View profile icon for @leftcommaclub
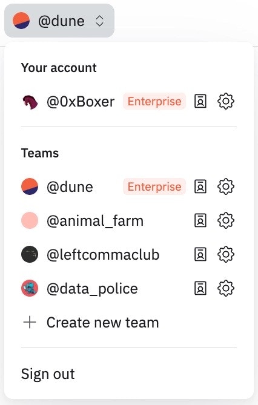This screenshot has height=405, width=258. click(200, 254)
